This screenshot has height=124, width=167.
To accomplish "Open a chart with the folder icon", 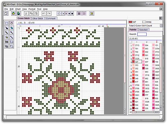I will 13,14.
